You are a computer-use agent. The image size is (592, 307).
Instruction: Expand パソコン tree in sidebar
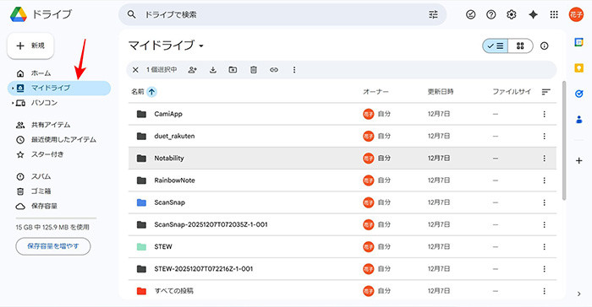point(13,103)
